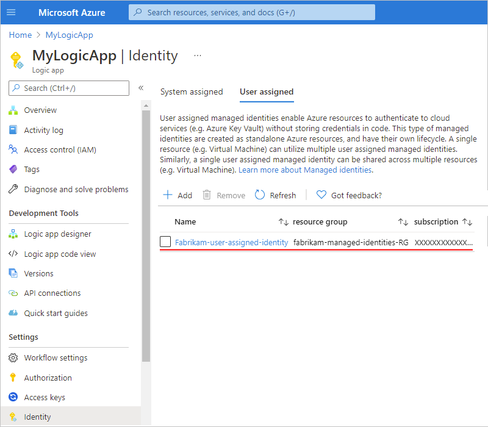Click the Microsoft Azure title
Viewport: 488px width, 427px height.
(x=71, y=13)
